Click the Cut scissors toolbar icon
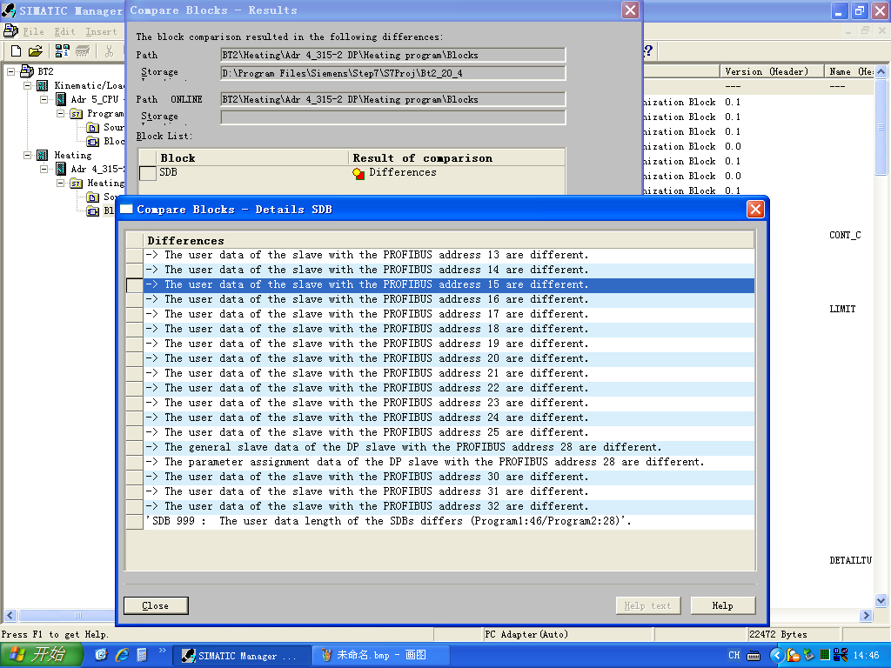 pyautogui.click(x=109, y=51)
